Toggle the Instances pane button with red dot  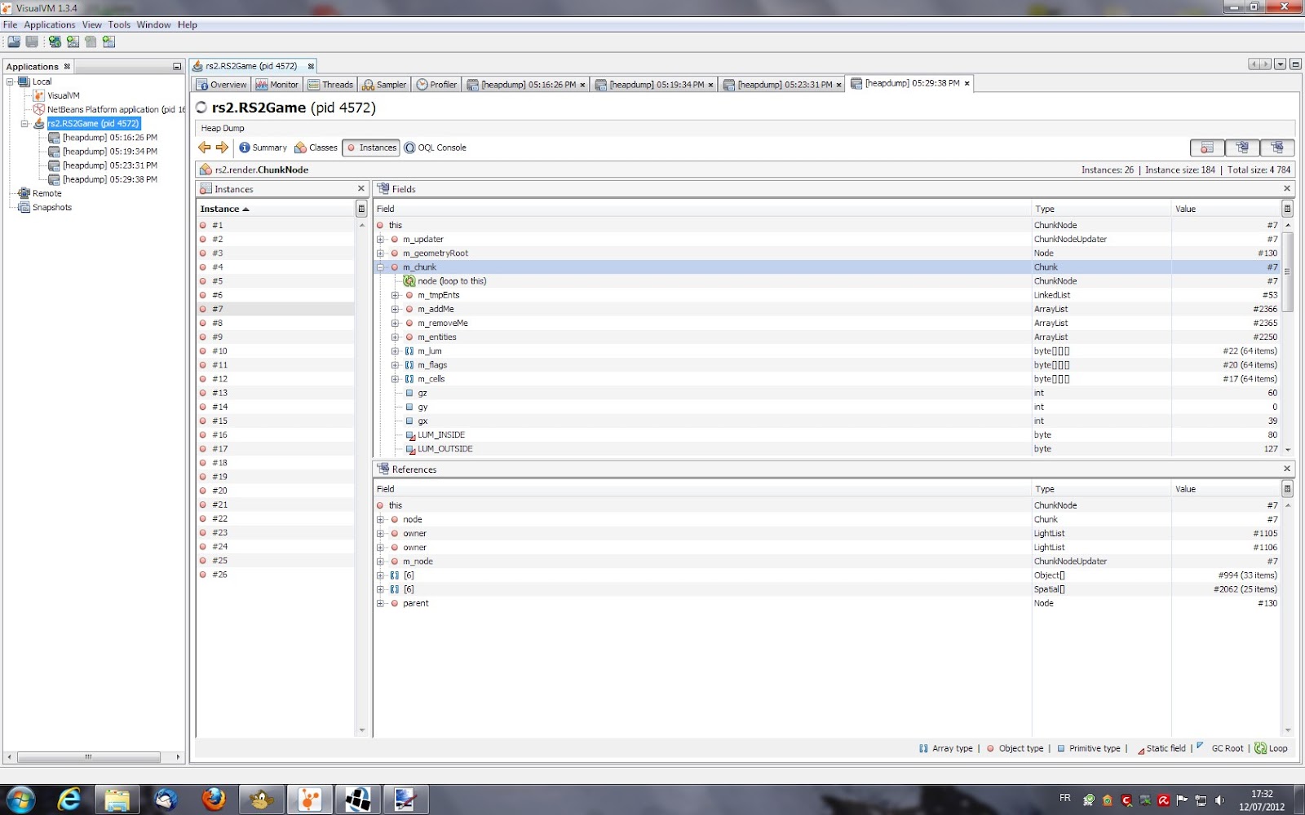point(1207,148)
